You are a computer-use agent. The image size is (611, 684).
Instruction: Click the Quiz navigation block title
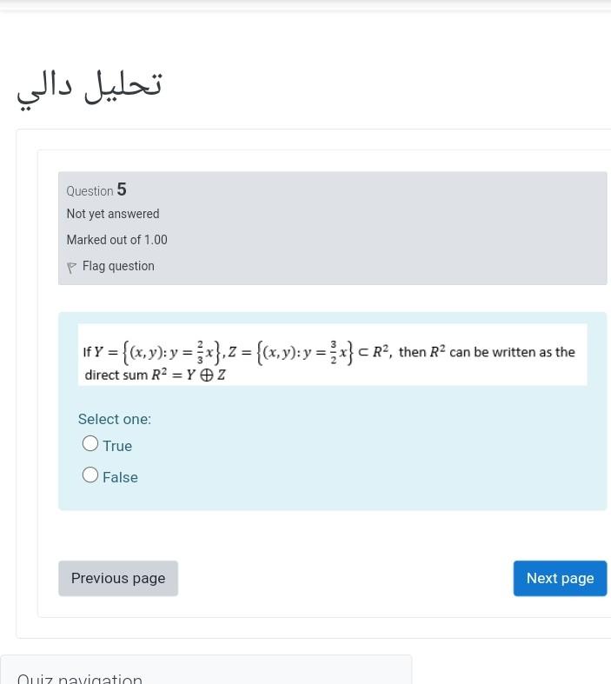tap(80, 678)
